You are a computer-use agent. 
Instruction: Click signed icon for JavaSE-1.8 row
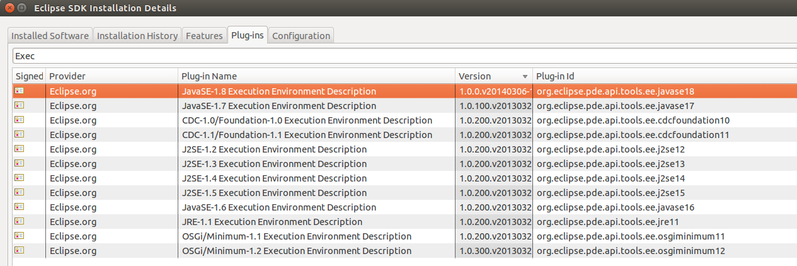19,91
